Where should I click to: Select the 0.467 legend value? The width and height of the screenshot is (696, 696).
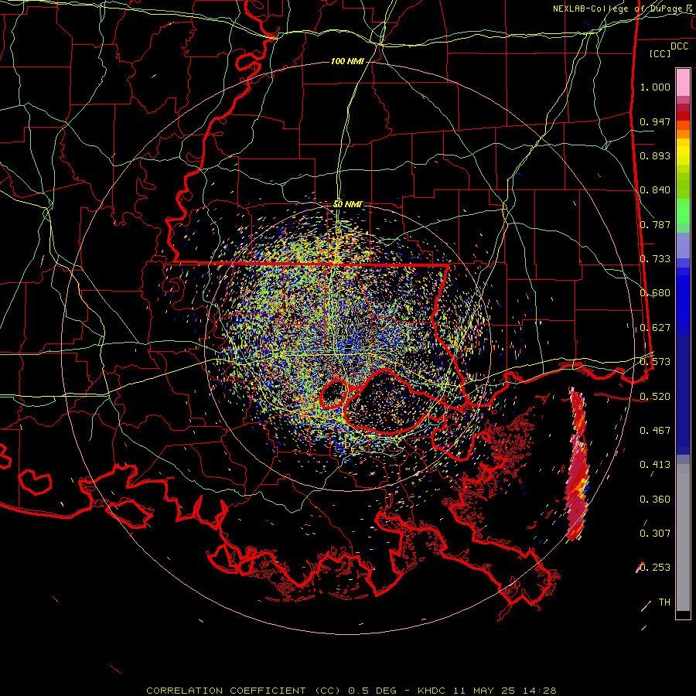coord(655,431)
